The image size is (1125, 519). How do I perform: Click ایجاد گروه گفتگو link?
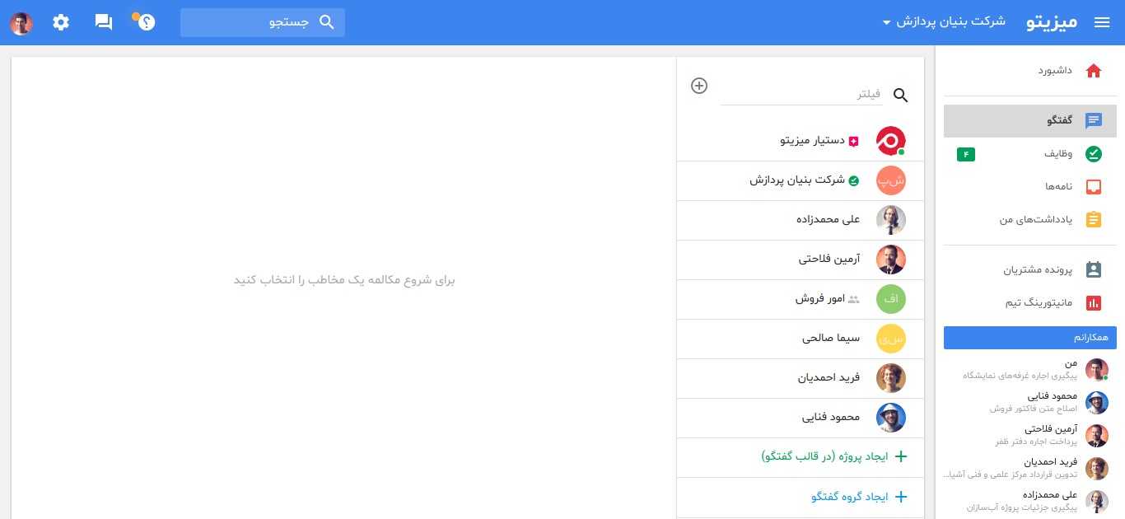click(850, 497)
